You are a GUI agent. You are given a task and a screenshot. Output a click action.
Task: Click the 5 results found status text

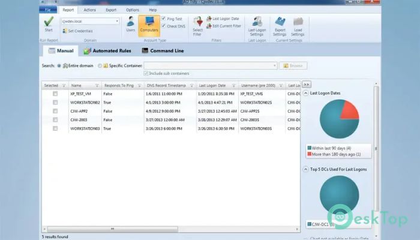click(x=55, y=237)
